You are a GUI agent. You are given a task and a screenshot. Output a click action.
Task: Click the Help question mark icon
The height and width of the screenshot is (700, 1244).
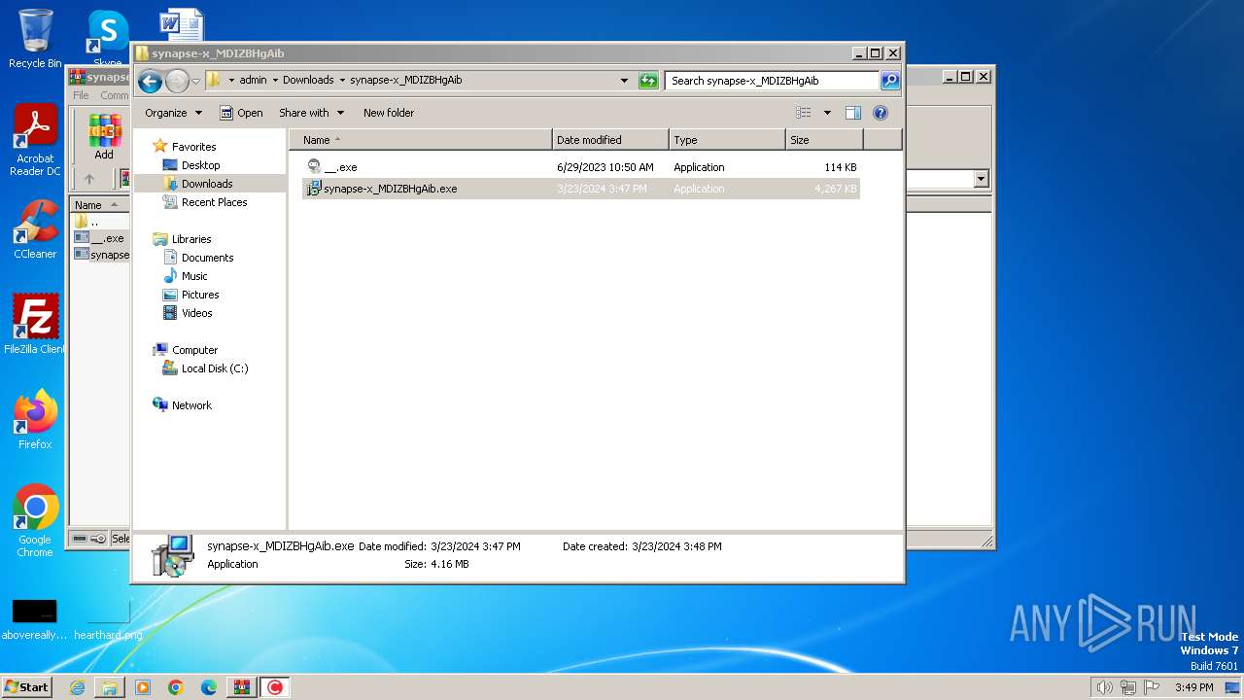coord(881,113)
